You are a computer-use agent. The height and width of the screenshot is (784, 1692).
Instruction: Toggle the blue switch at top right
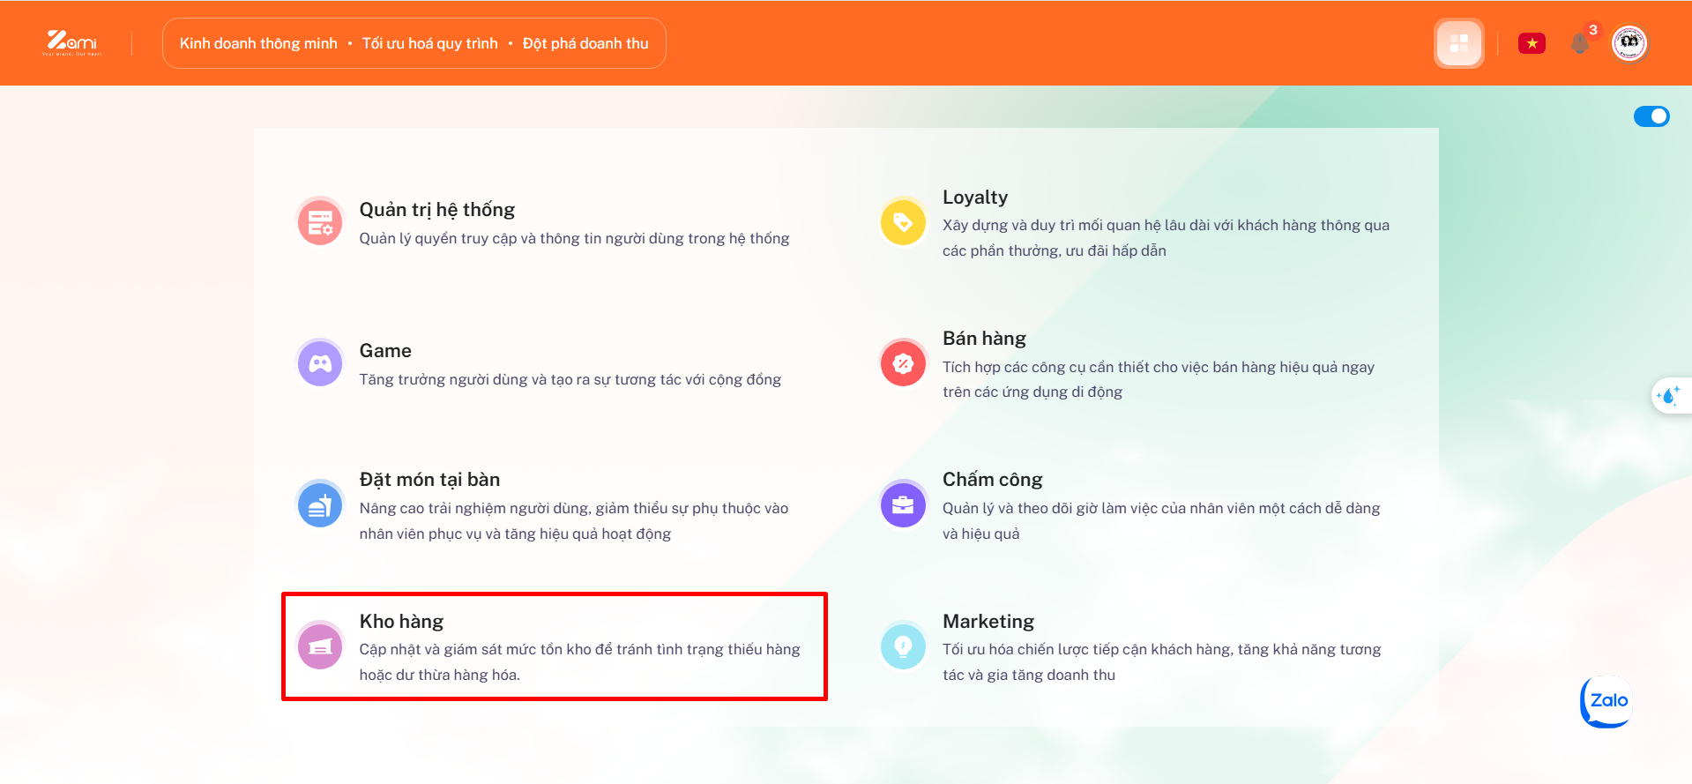pos(1651,116)
